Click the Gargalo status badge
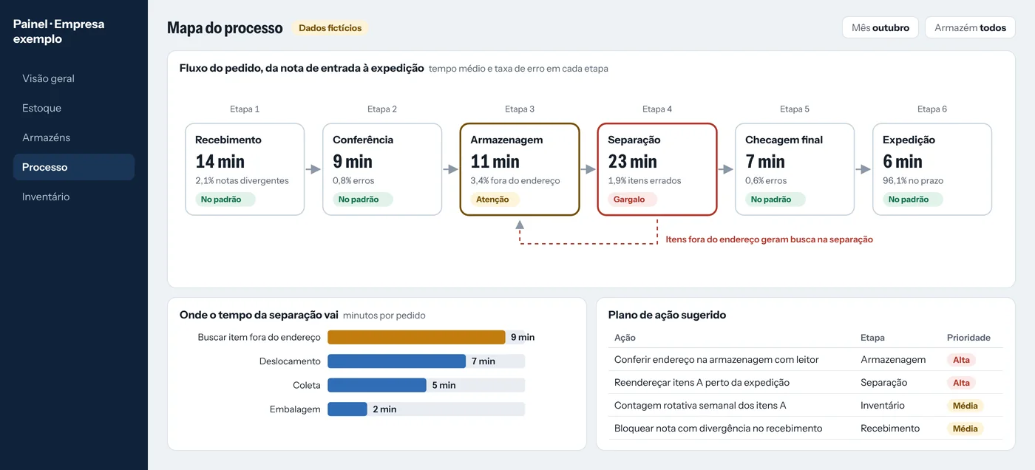The height and width of the screenshot is (470, 1035). click(x=632, y=200)
